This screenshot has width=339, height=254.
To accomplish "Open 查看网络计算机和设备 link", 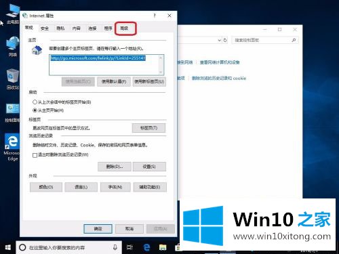I will tap(220, 62).
